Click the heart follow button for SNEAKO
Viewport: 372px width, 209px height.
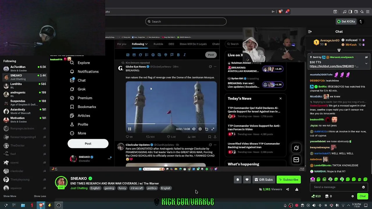click(247, 180)
